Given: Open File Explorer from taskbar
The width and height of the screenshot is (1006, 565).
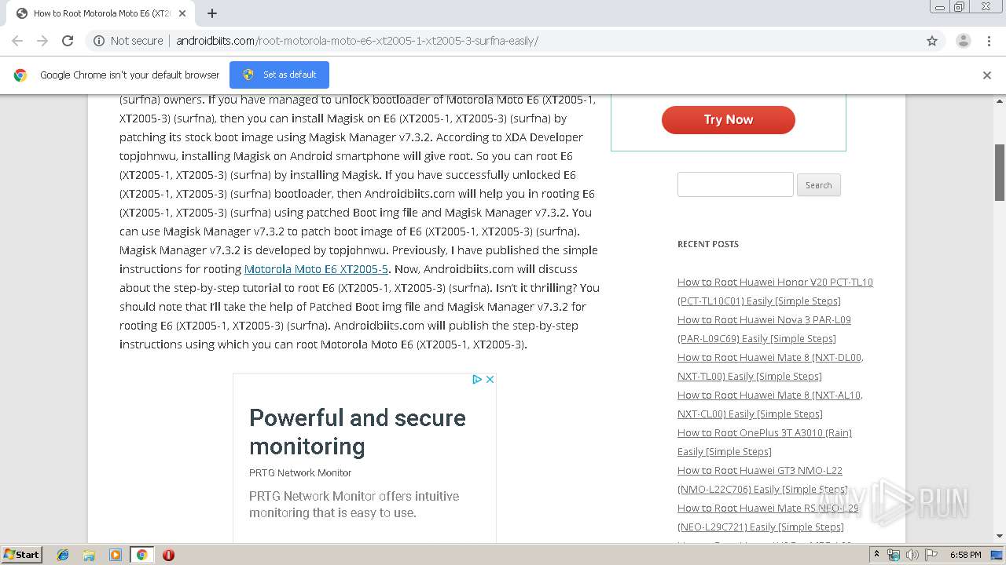Looking at the screenshot, I should [x=89, y=555].
